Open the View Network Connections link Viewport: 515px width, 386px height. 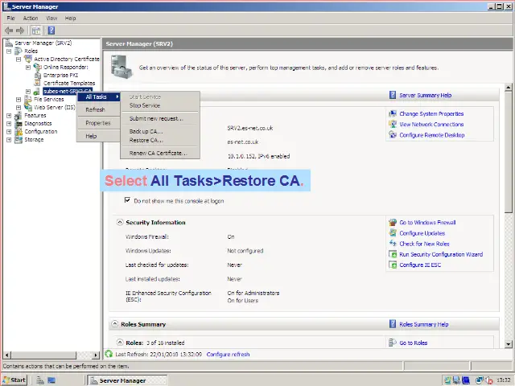coord(431,124)
